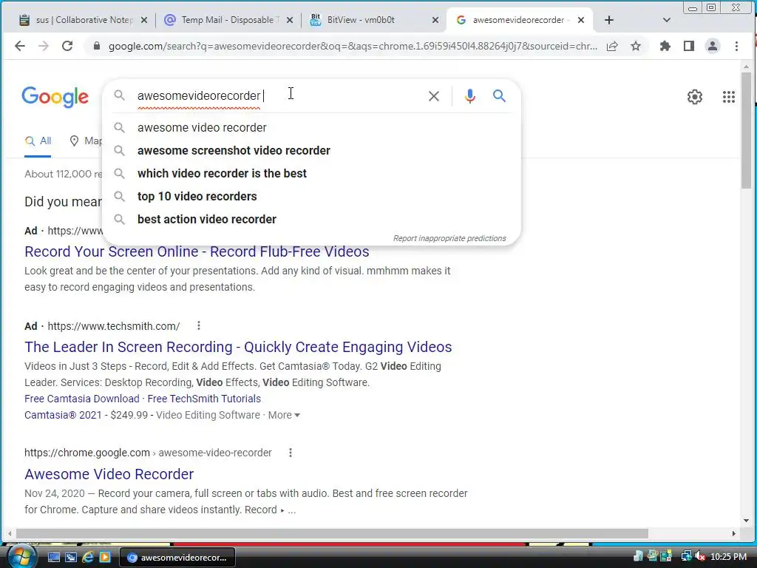Click into the Google search field
The width and height of the screenshot is (757, 568).
pyautogui.click(x=278, y=95)
